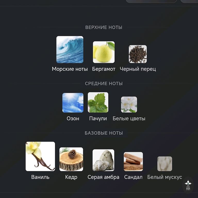Open the Морские ноты text label
The image size is (198, 198).
coord(70,69)
